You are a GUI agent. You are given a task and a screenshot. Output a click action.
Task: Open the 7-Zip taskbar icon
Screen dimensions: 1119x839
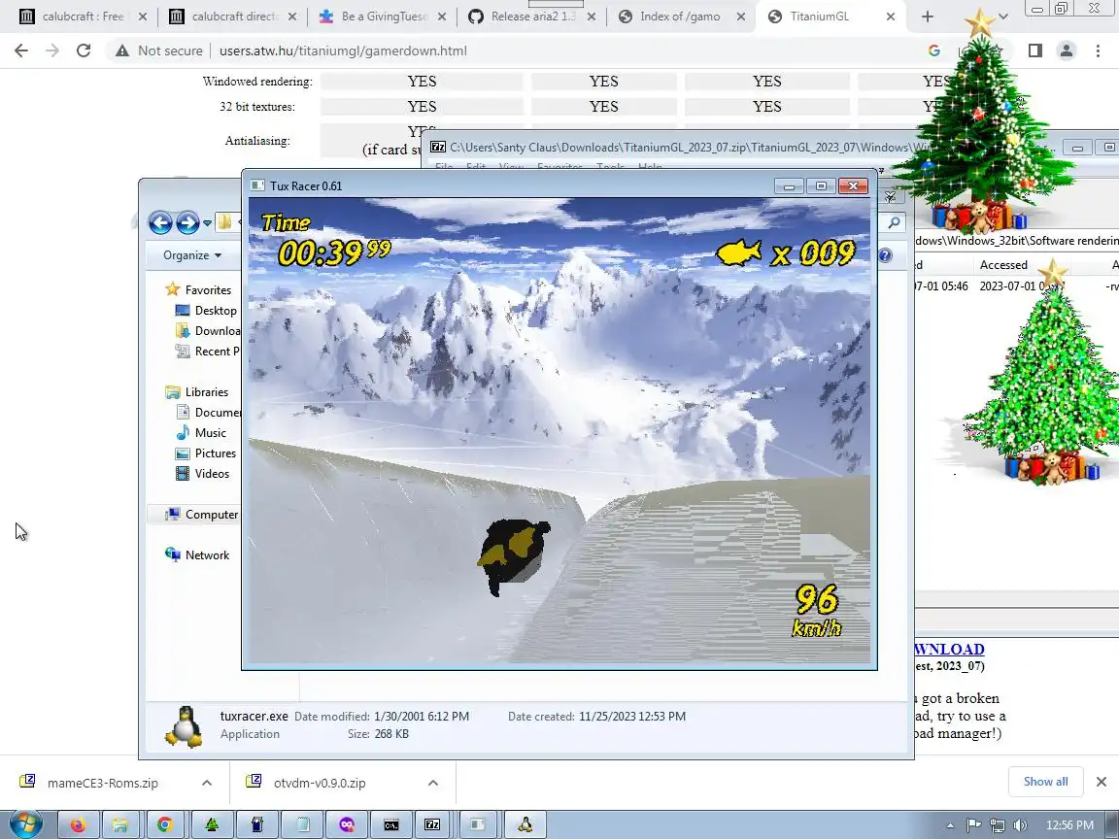(432, 824)
